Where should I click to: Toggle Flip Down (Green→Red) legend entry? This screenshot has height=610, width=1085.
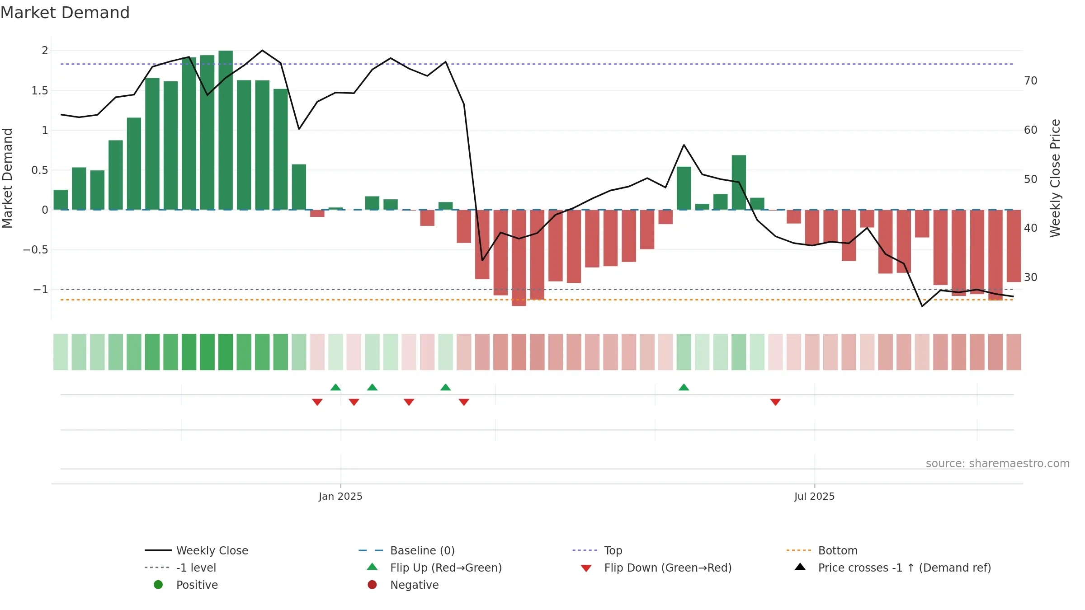coord(656,568)
